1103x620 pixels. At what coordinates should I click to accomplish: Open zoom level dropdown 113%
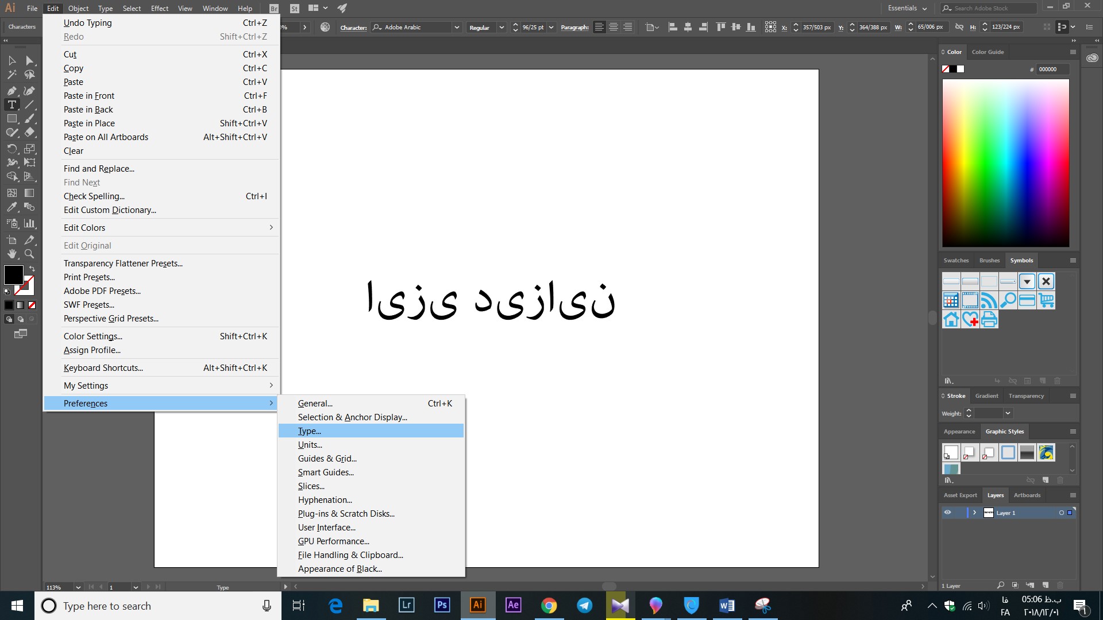pyautogui.click(x=78, y=587)
